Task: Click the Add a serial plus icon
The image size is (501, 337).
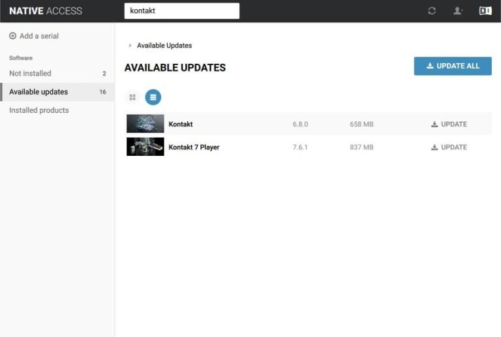Action: pyautogui.click(x=12, y=36)
